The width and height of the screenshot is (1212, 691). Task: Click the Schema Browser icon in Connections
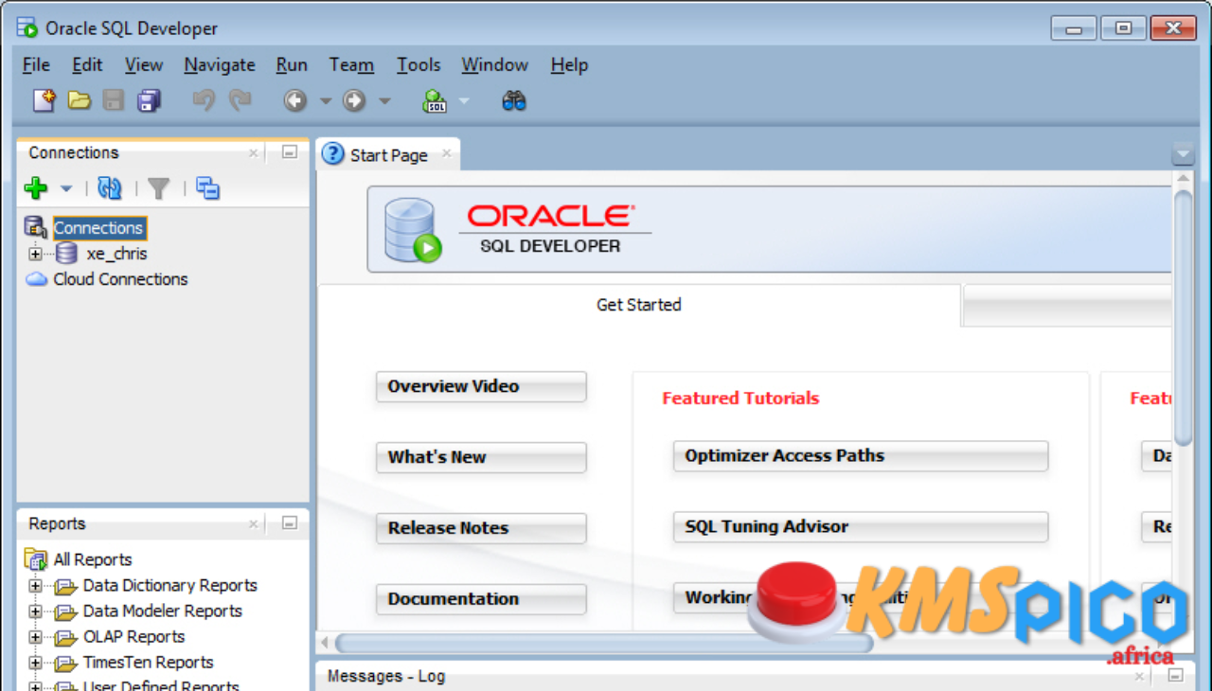[207, 188]
